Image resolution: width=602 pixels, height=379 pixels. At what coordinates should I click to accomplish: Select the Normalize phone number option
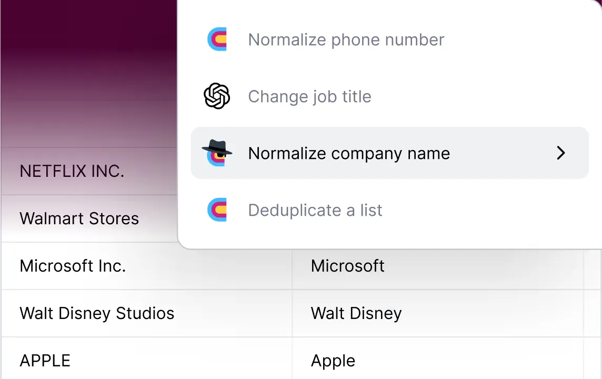tap(346, 40)
